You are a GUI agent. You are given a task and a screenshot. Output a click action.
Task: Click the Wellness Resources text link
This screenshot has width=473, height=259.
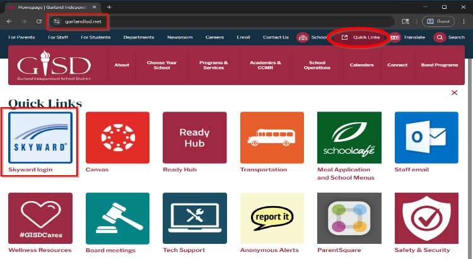[x=40, y=250]
